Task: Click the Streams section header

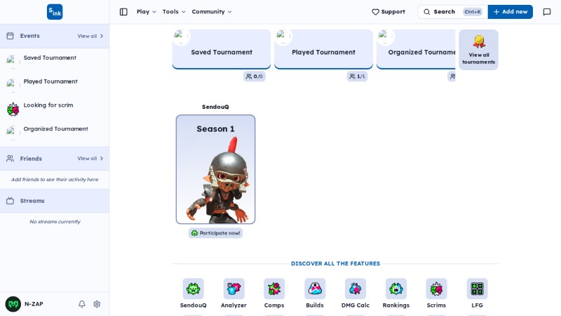Action: click(x=55, y=201)
